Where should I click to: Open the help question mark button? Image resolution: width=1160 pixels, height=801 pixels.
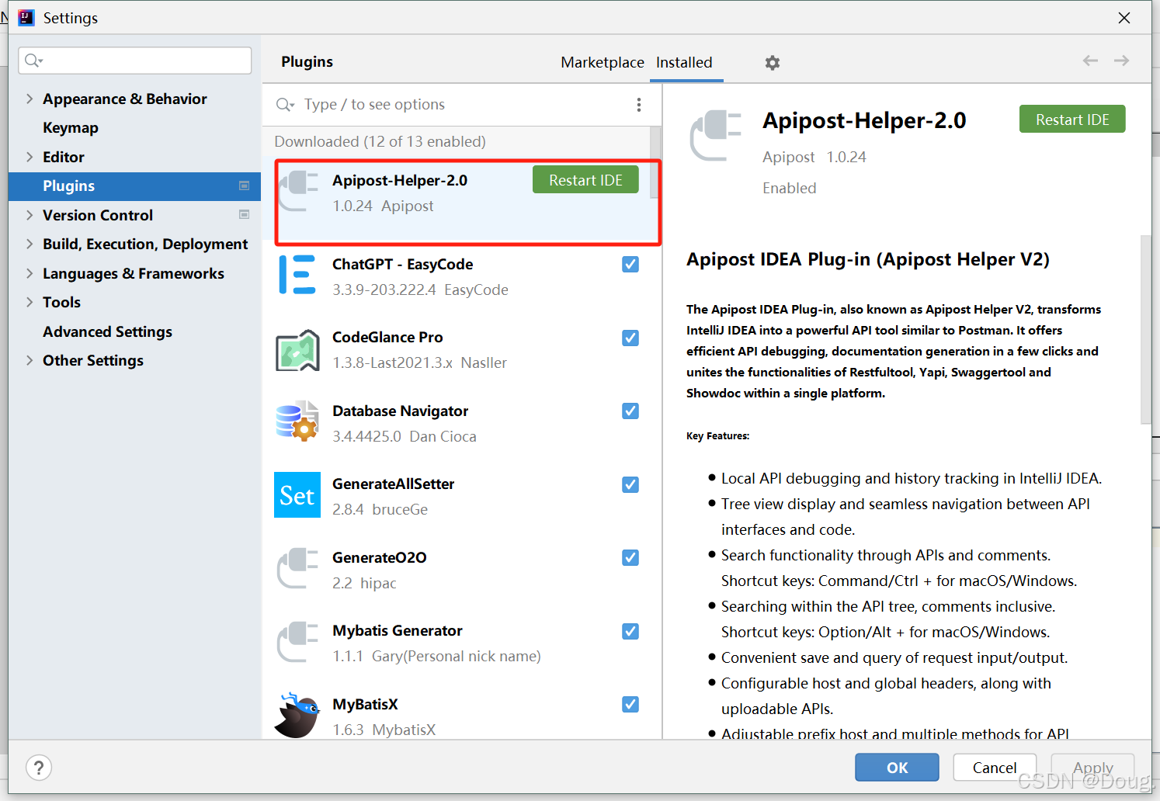(x=39, y=768)
